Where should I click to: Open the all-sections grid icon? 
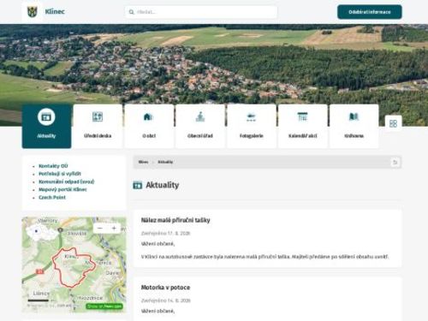393,123
